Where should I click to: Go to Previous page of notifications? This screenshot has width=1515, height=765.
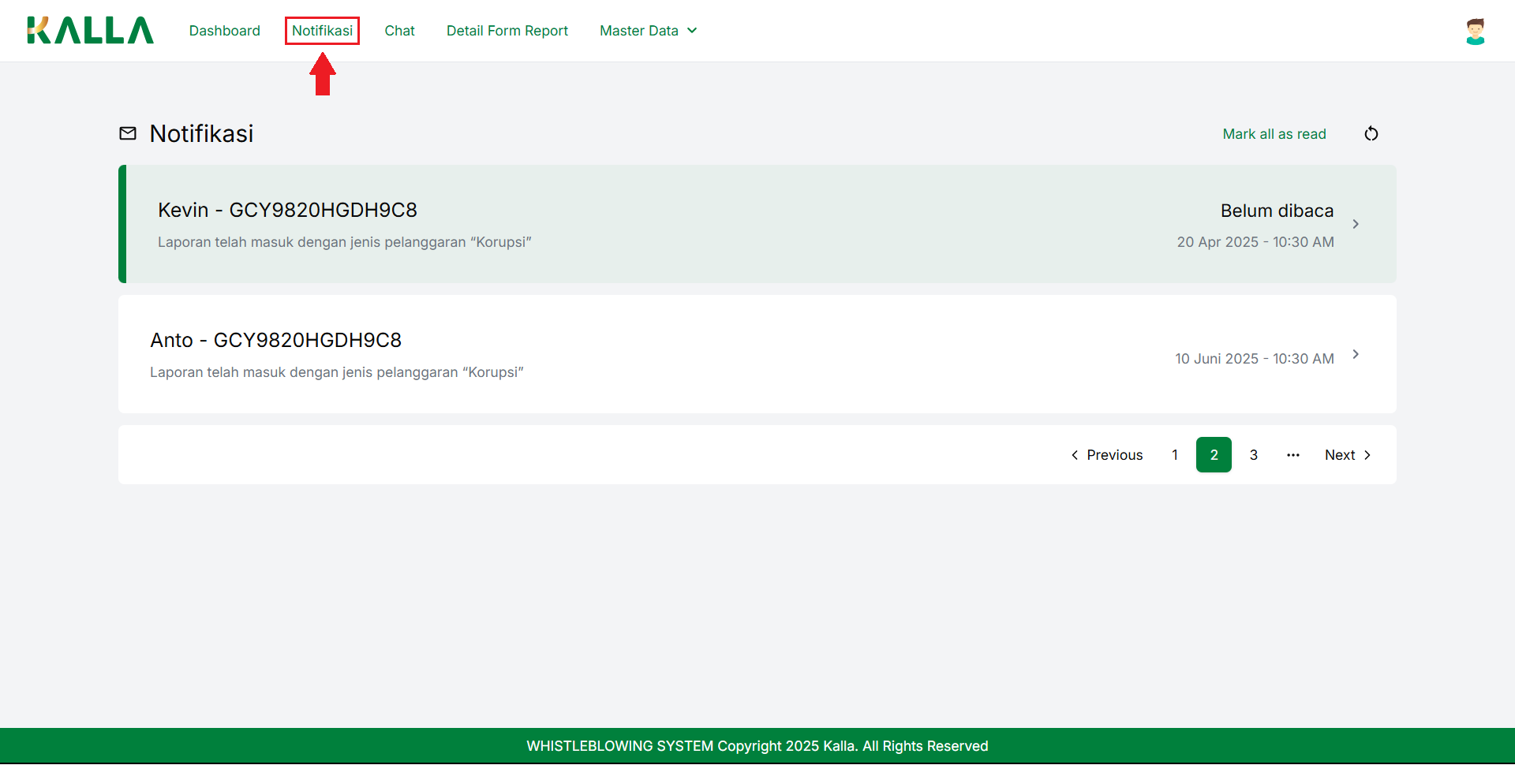[1106, 455]
